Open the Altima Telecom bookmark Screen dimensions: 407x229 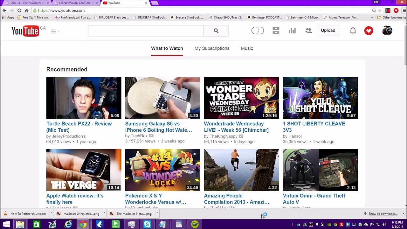341,17
